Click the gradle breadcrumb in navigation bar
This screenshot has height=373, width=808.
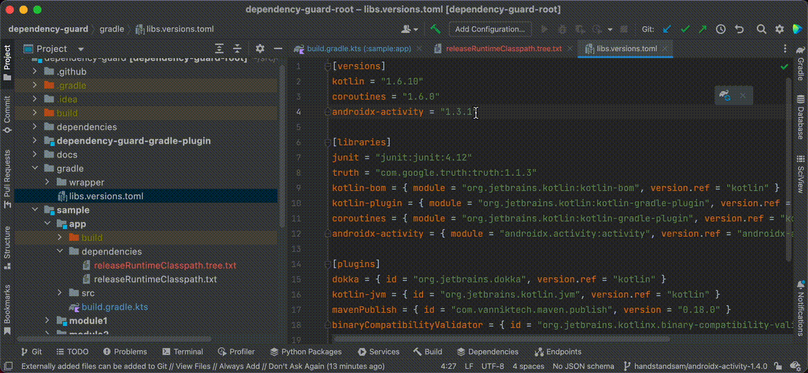pyautogui.click(x=112, y=29)
